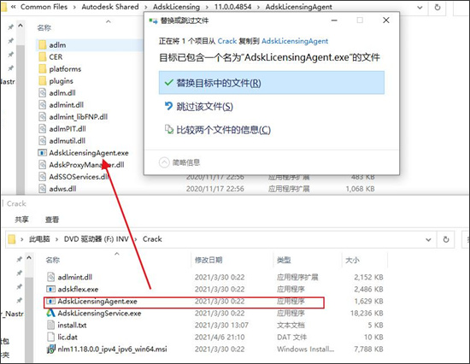The height and width of the screenshot is (364, 470).
Task: Click size 18,236 KB of AdskLicensingService.exe
Action: point(367,313)
